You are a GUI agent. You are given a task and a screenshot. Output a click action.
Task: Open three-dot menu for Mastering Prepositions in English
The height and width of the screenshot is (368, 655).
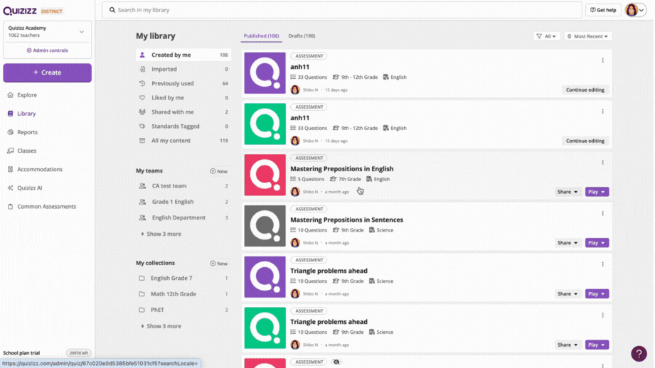(x=602, y=162)
